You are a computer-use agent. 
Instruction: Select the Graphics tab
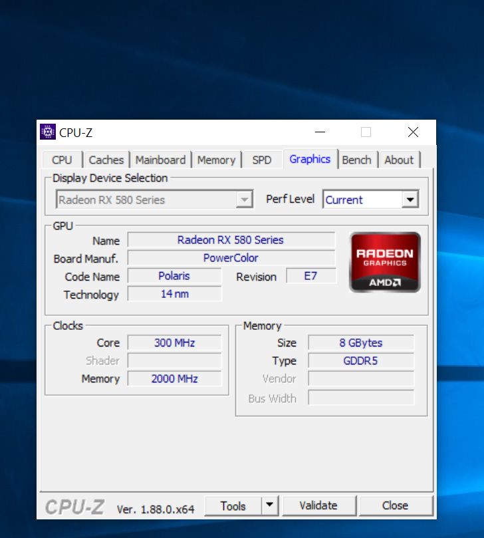(x=310, y=159)
